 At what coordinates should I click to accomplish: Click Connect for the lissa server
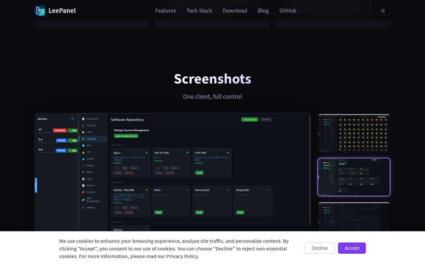[61, 150]
